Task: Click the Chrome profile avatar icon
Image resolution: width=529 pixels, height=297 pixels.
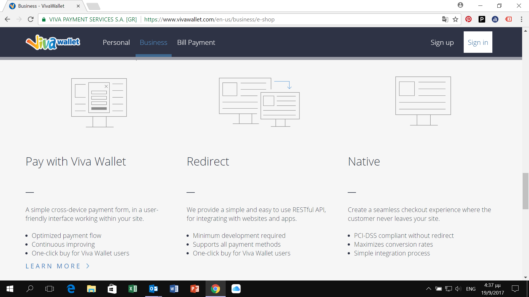Action: [x=460, y=5]
